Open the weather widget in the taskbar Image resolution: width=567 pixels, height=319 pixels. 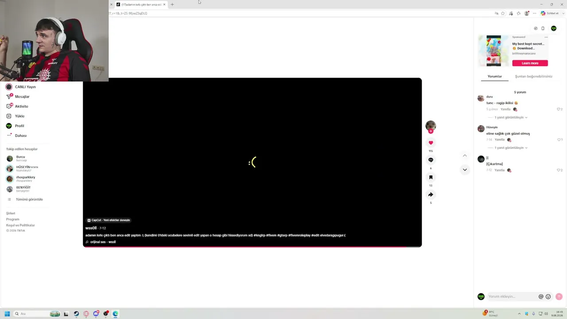(490, 313)
